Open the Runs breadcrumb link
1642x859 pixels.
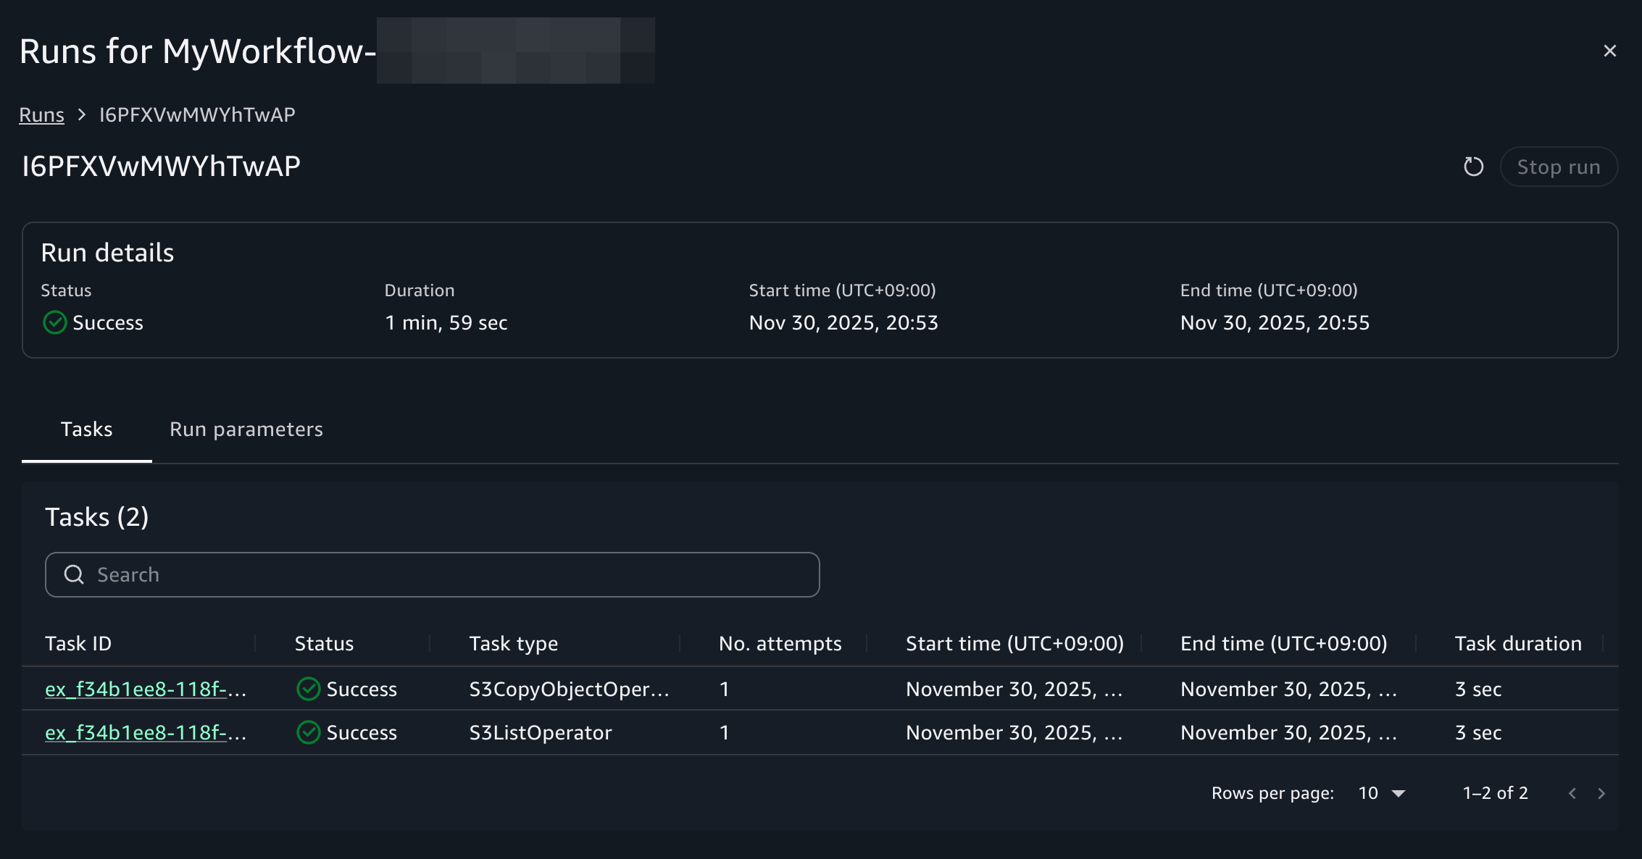pyautogui.click(x=41, y=114)
